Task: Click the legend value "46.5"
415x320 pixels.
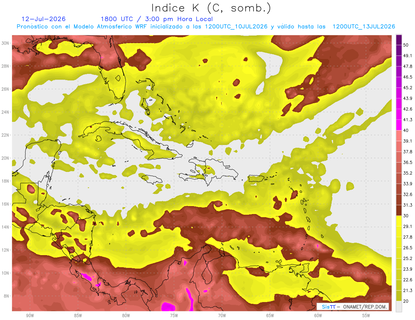Action: (407, 77)
